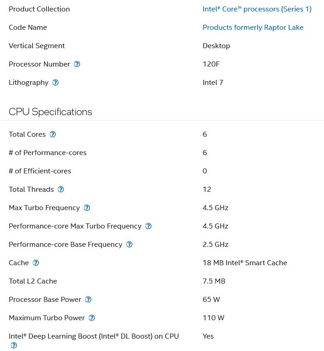Click help icon beside Processor Number
This screenshot has height=351, width=324.
[x=77, y=64]
